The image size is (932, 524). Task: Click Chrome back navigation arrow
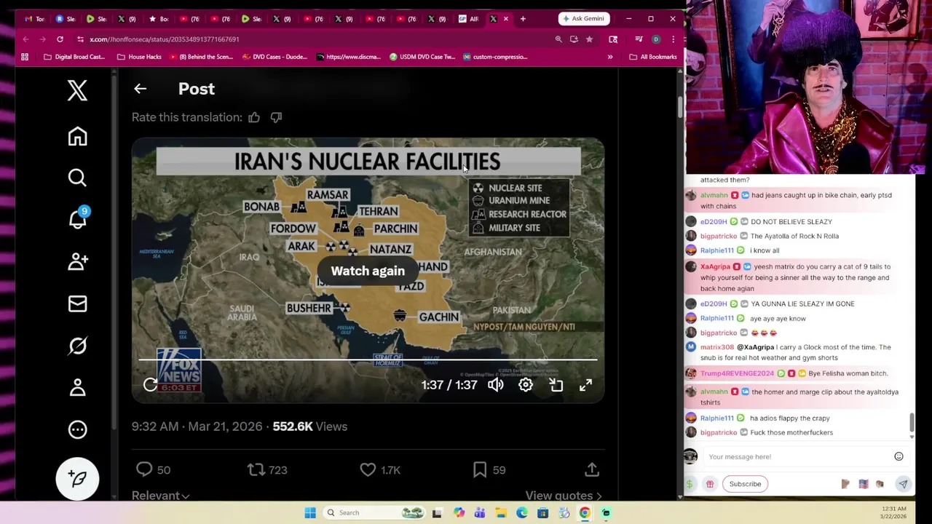(25, 39)
